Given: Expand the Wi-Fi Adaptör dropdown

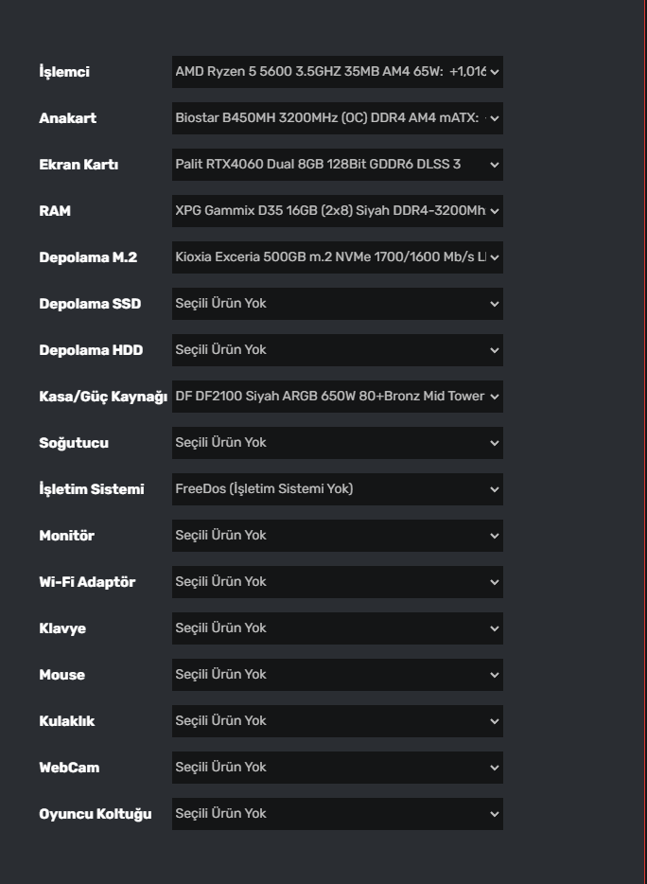Looking at the screenshot, I should [x=337, y=582].
